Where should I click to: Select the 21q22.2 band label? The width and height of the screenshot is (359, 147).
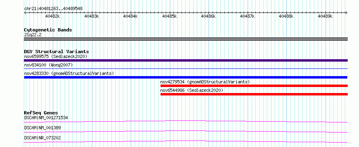[33, 35]
